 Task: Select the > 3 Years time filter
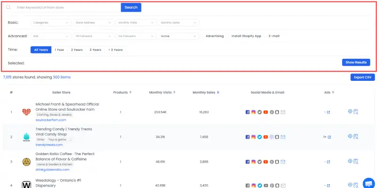pyautogui.click(x=115, y=50)
